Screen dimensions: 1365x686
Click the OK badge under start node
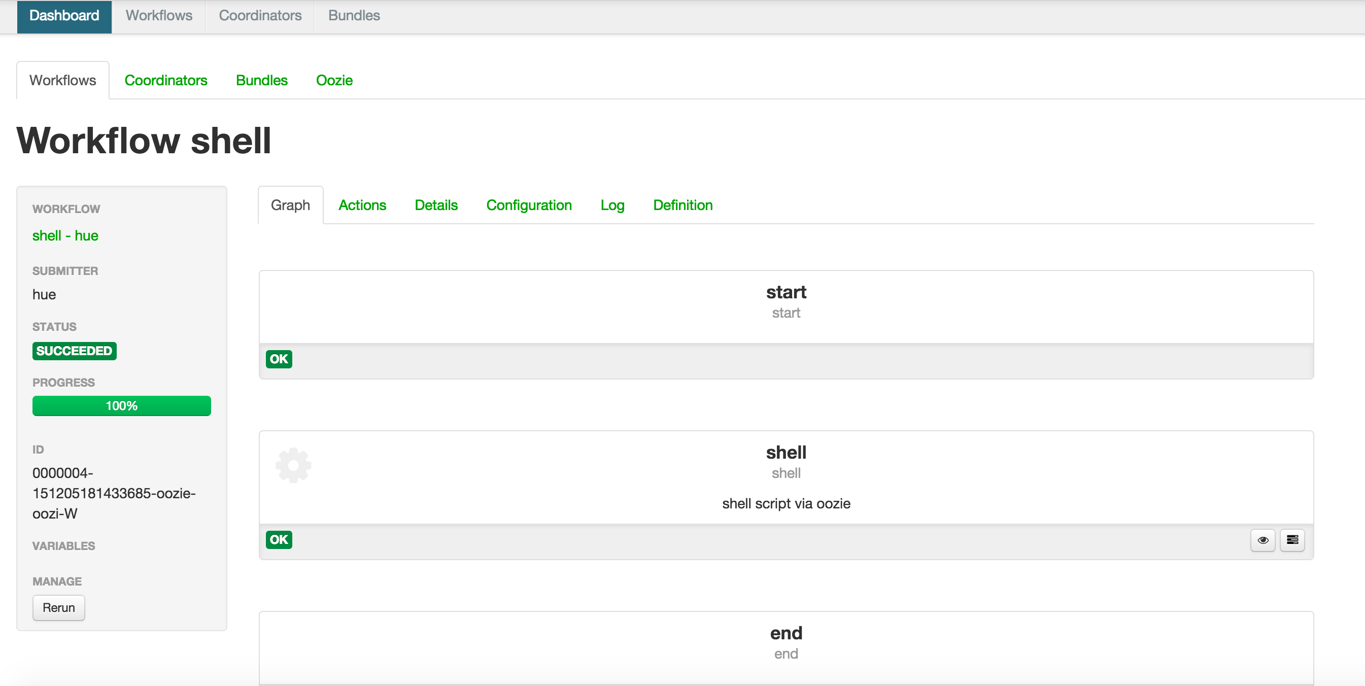pyautogui.click(x=279, y=359)
